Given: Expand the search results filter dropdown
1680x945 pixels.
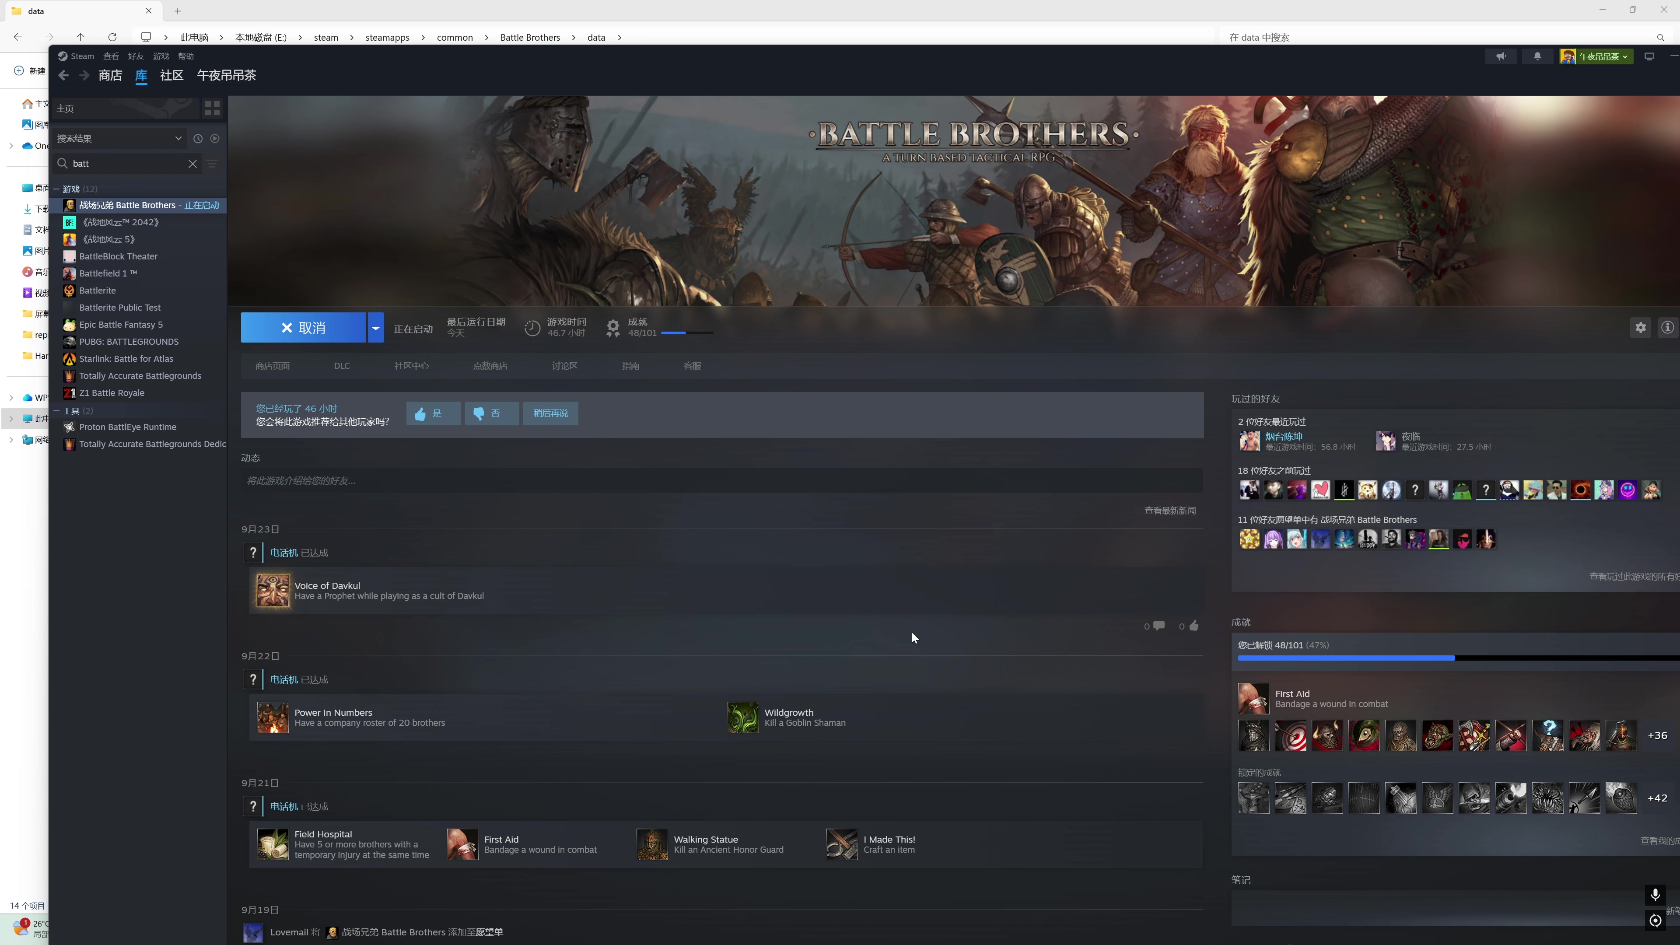Looking at the screenshot, I should 178,138.
